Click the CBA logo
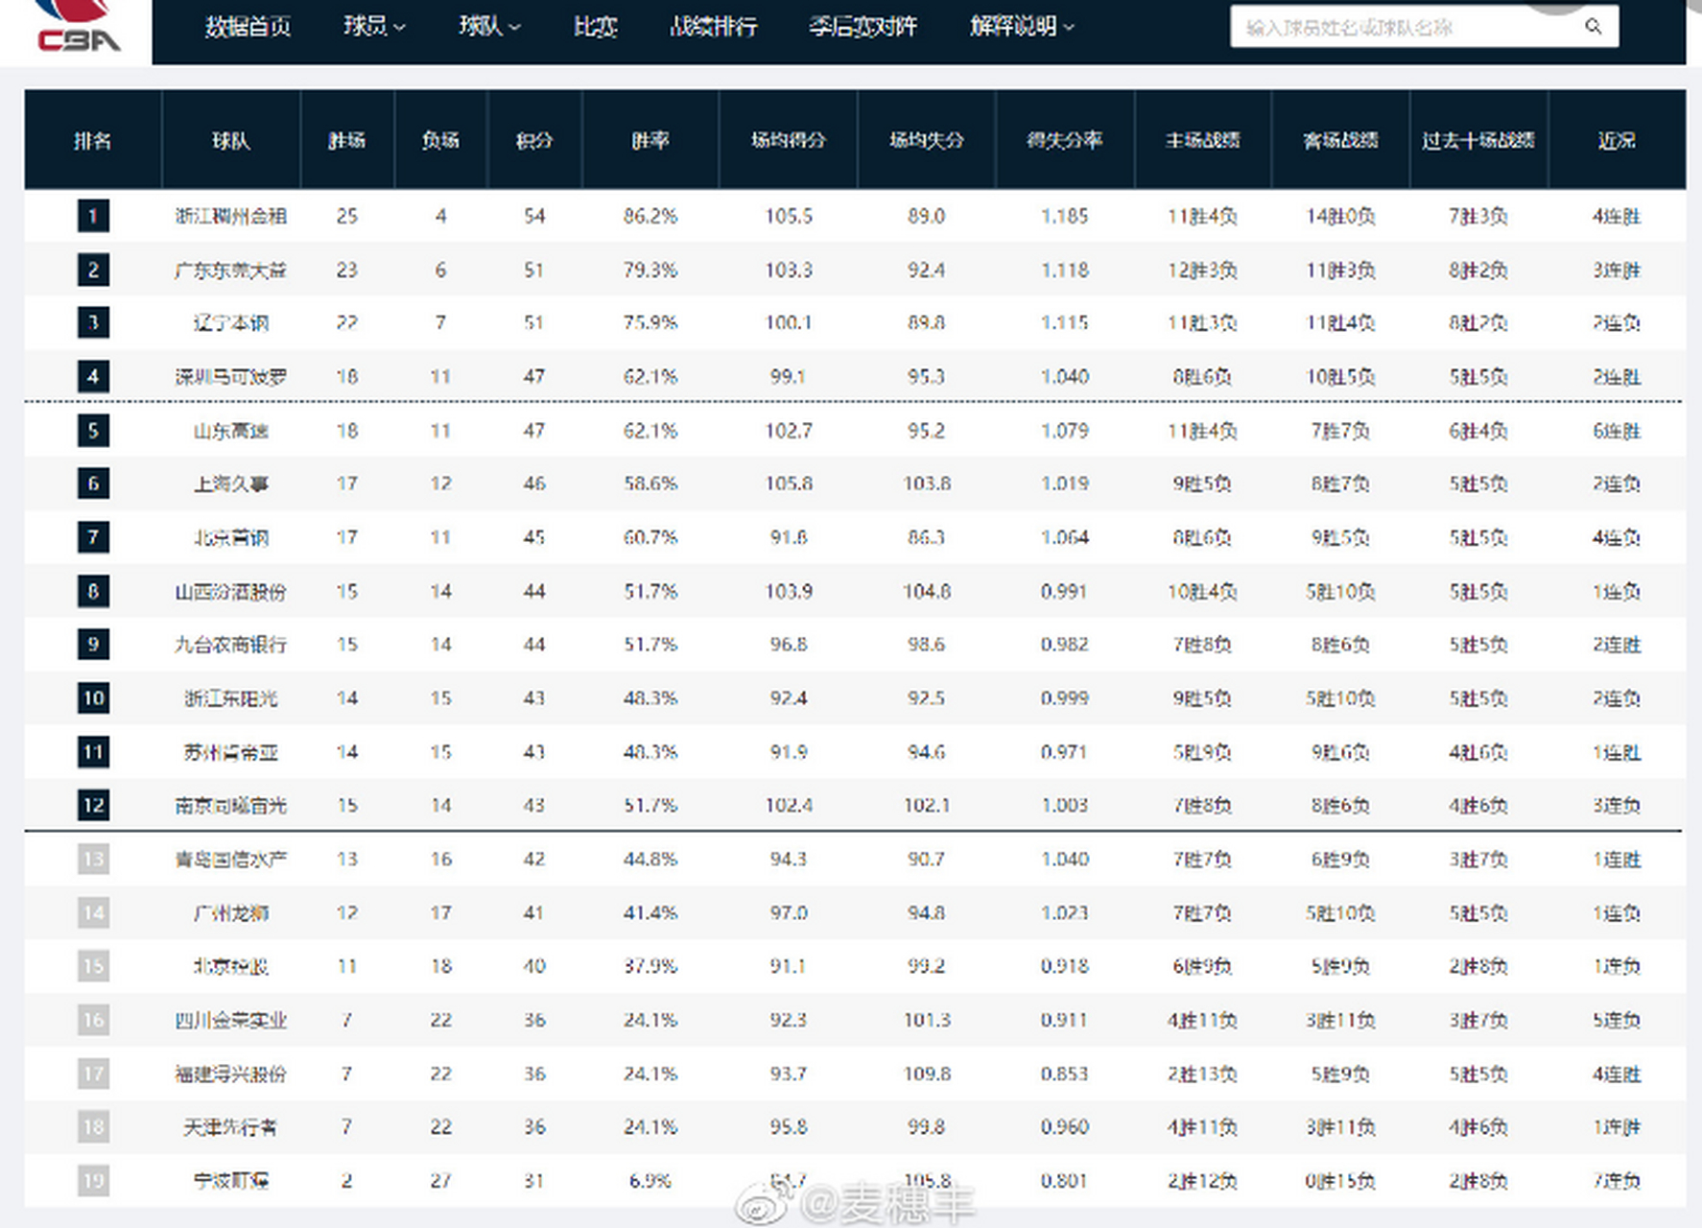 coord(79,29)
